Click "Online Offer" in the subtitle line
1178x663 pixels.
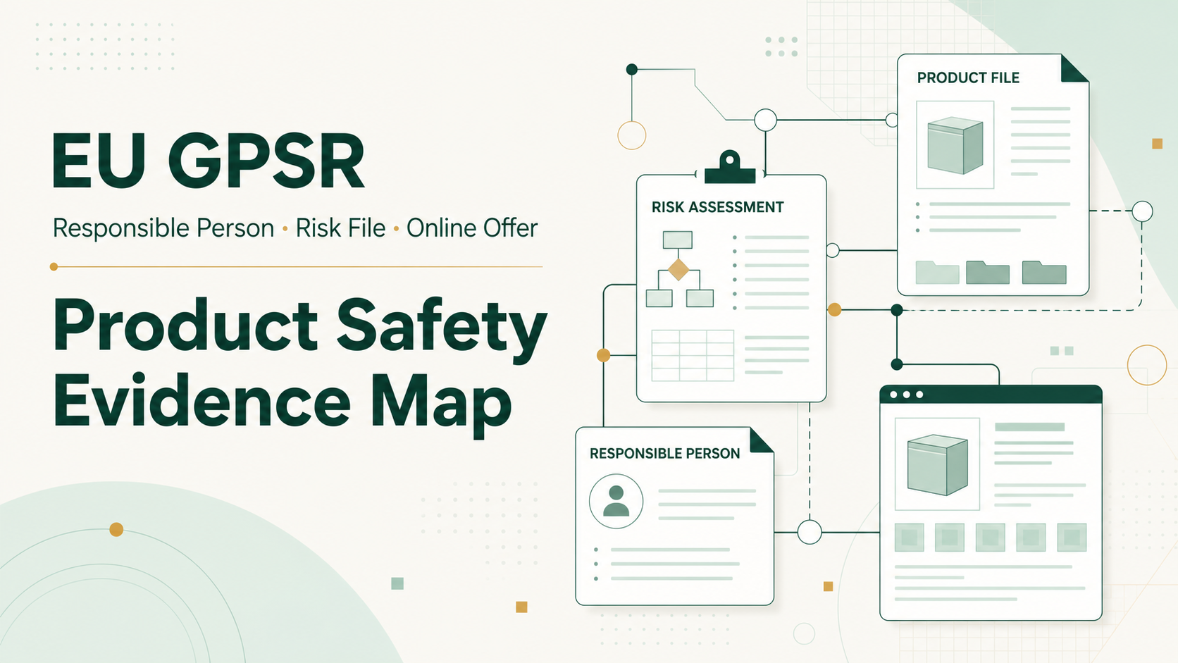click(x=471, y=228)
